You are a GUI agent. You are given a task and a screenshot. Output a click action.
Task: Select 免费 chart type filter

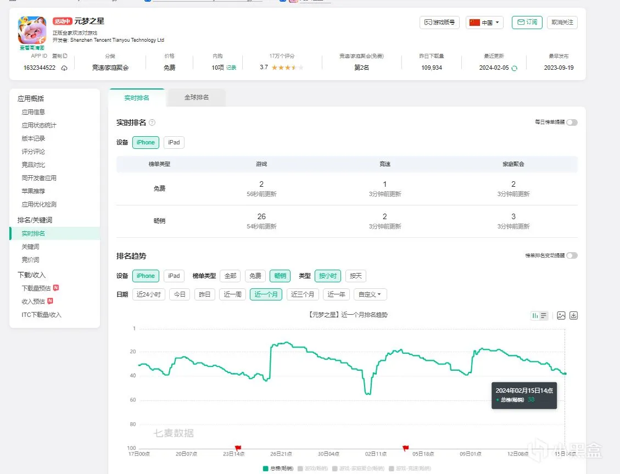tap(255, 276)
